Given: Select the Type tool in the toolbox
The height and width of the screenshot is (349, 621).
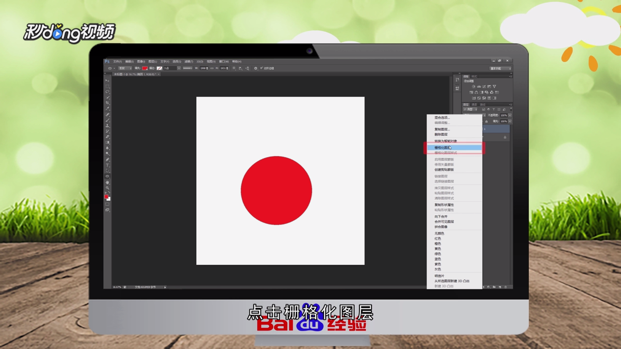Looking at the screenshot, I should (x=108, y=165).
